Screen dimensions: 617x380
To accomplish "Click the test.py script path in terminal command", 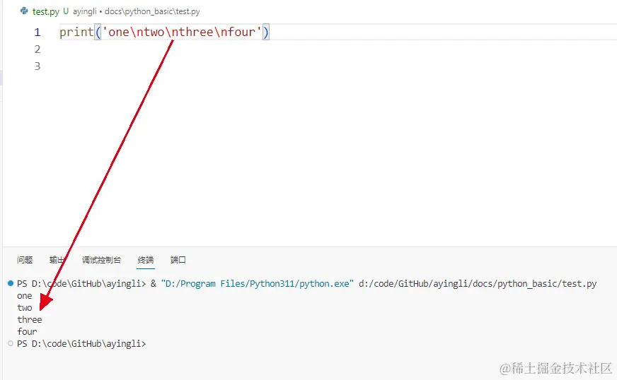I will (478, 284).
